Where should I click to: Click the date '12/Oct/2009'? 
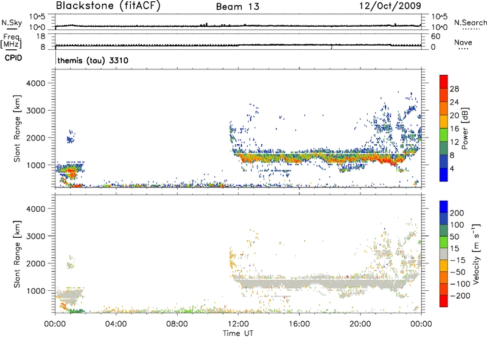point(390,5)
